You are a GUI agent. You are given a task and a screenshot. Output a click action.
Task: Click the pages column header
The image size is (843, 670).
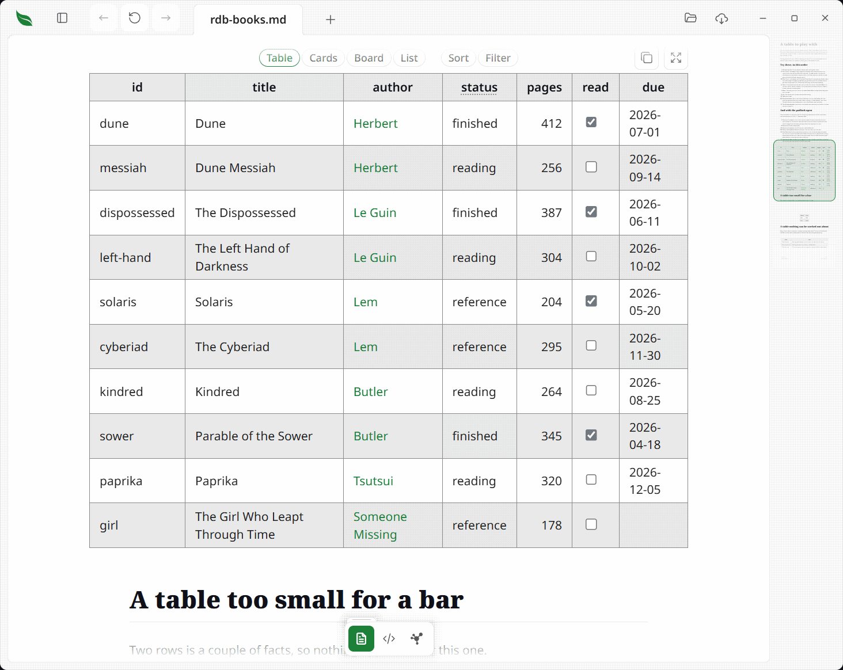pos(544,87)
